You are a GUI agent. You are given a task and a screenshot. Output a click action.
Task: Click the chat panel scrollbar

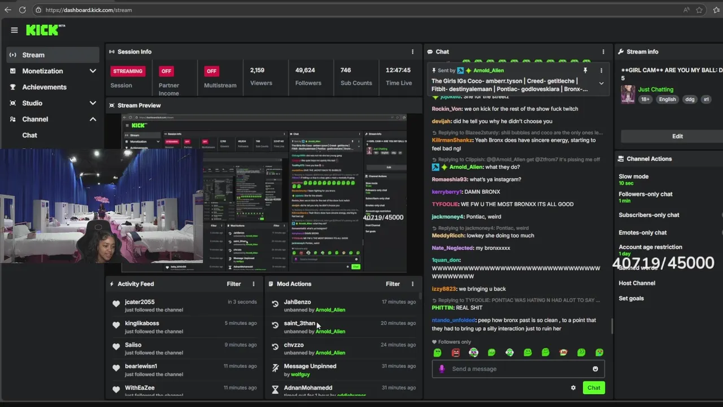tap(612, 326)
